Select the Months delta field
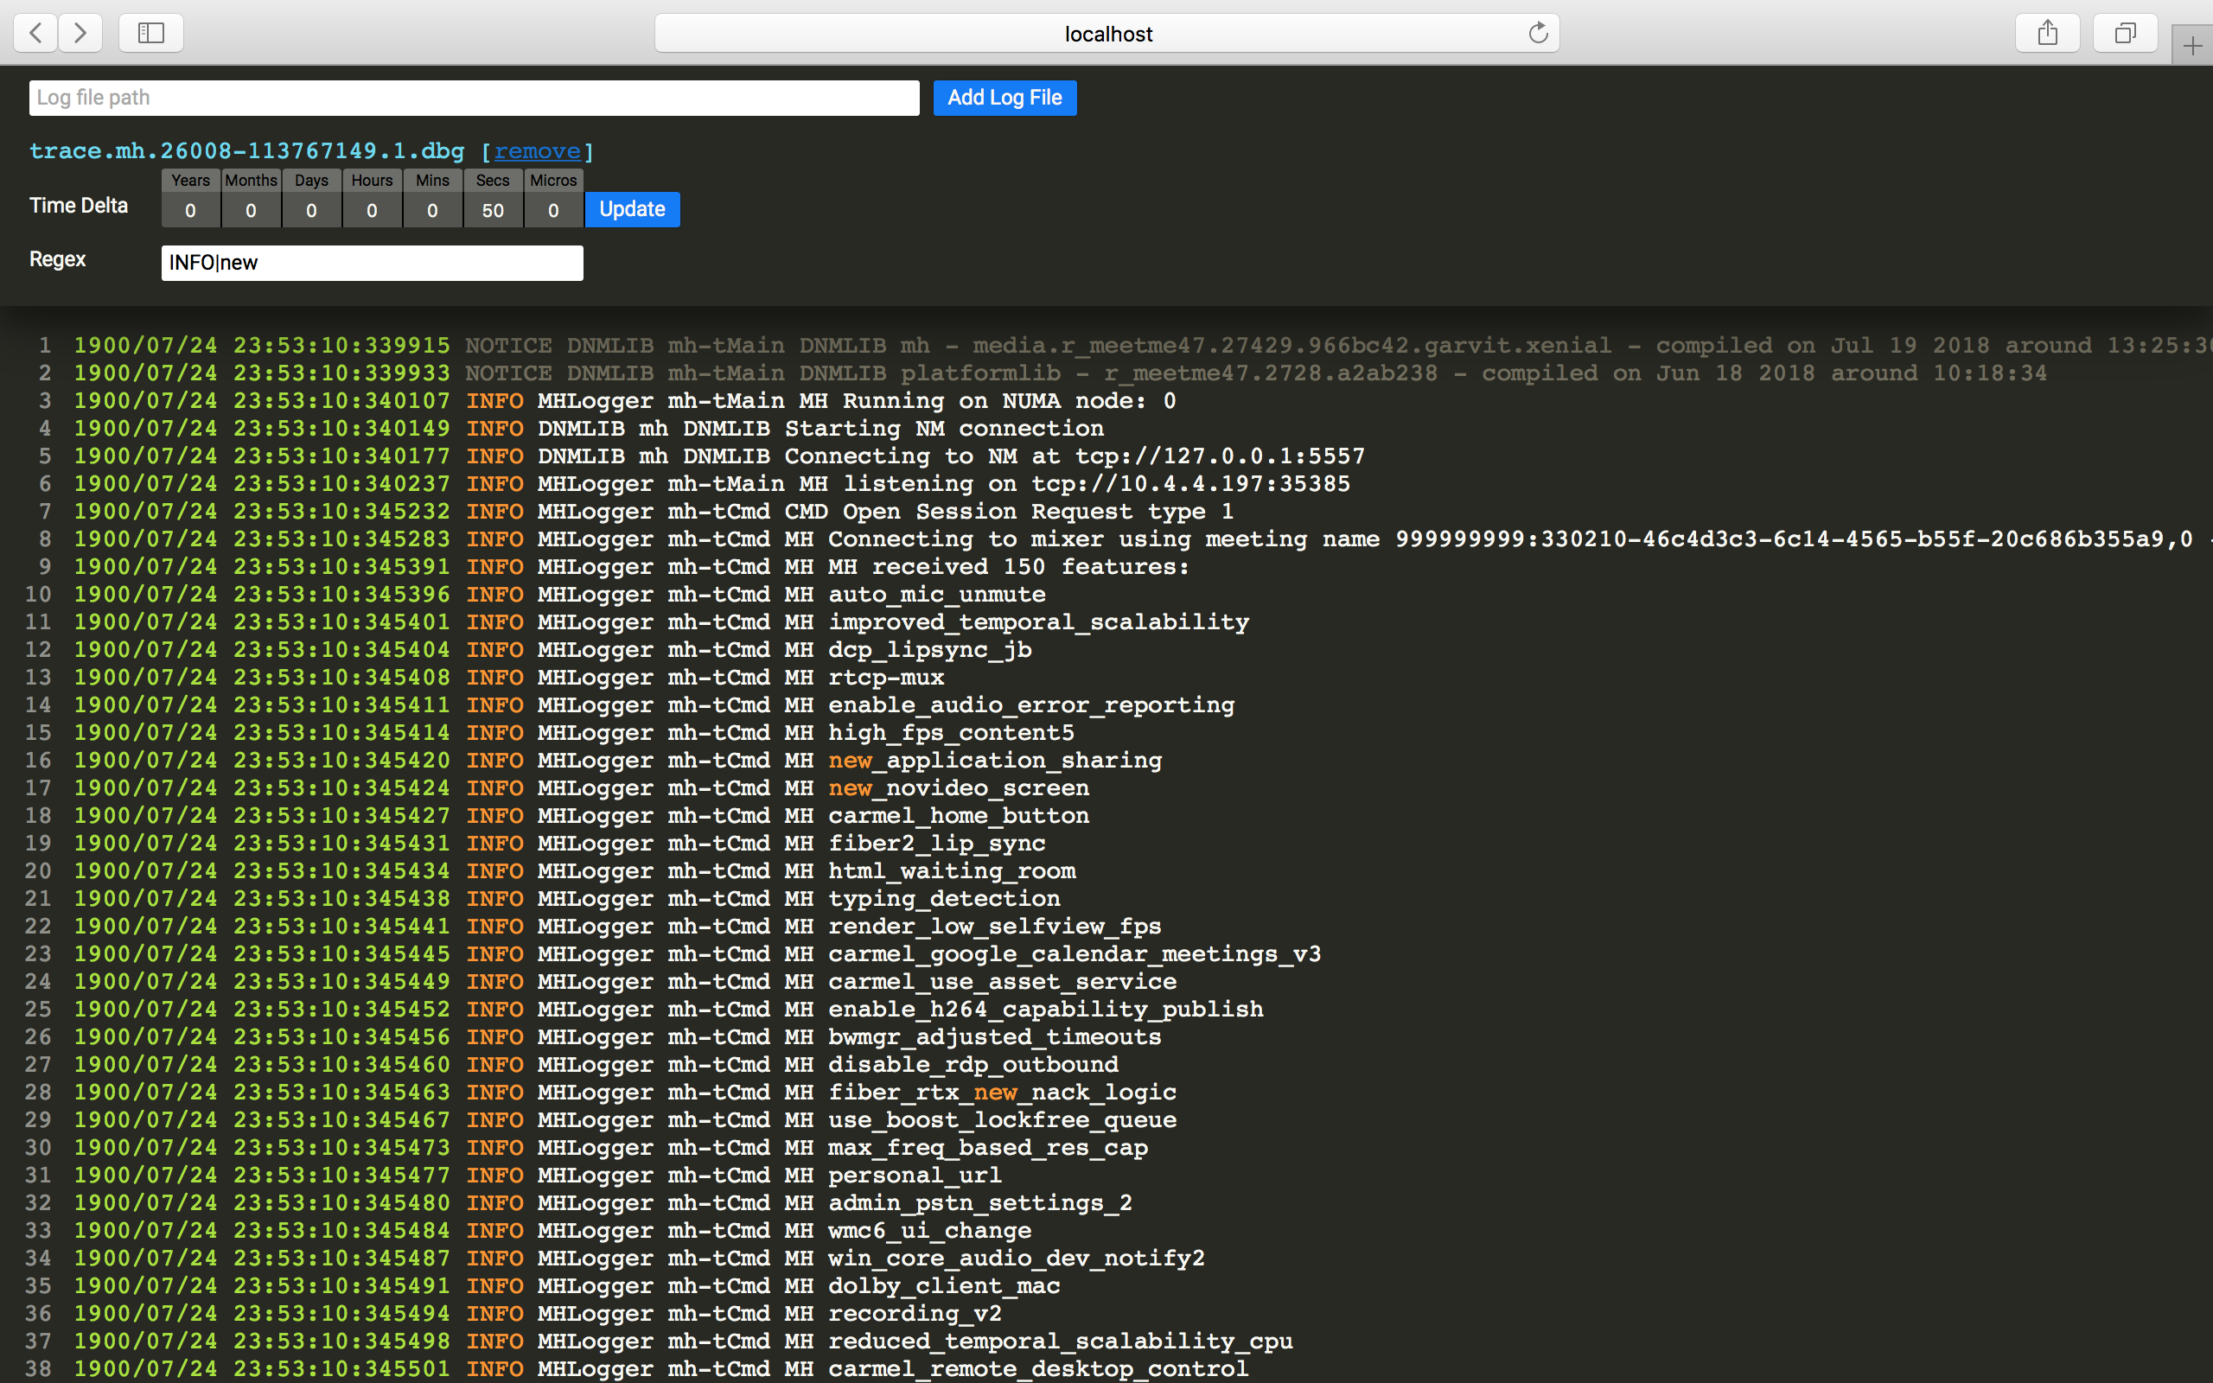This screenshot has width=2213, height=1383. (251, 210)
